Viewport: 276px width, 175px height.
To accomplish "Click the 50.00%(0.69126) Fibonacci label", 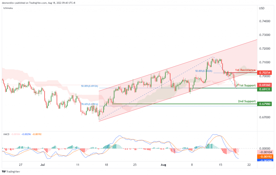I will point(89,86).
